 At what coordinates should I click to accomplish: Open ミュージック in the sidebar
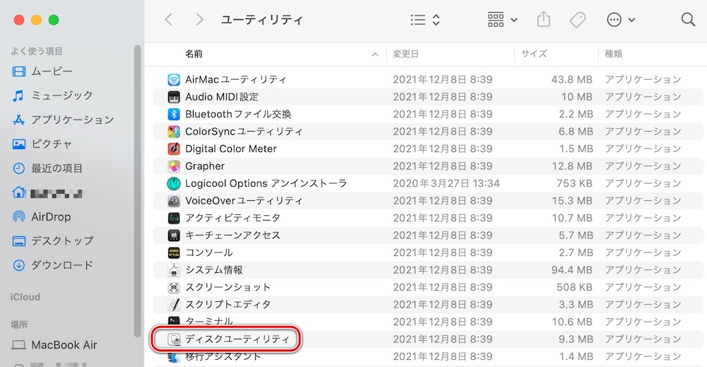[x=52, y=95]
